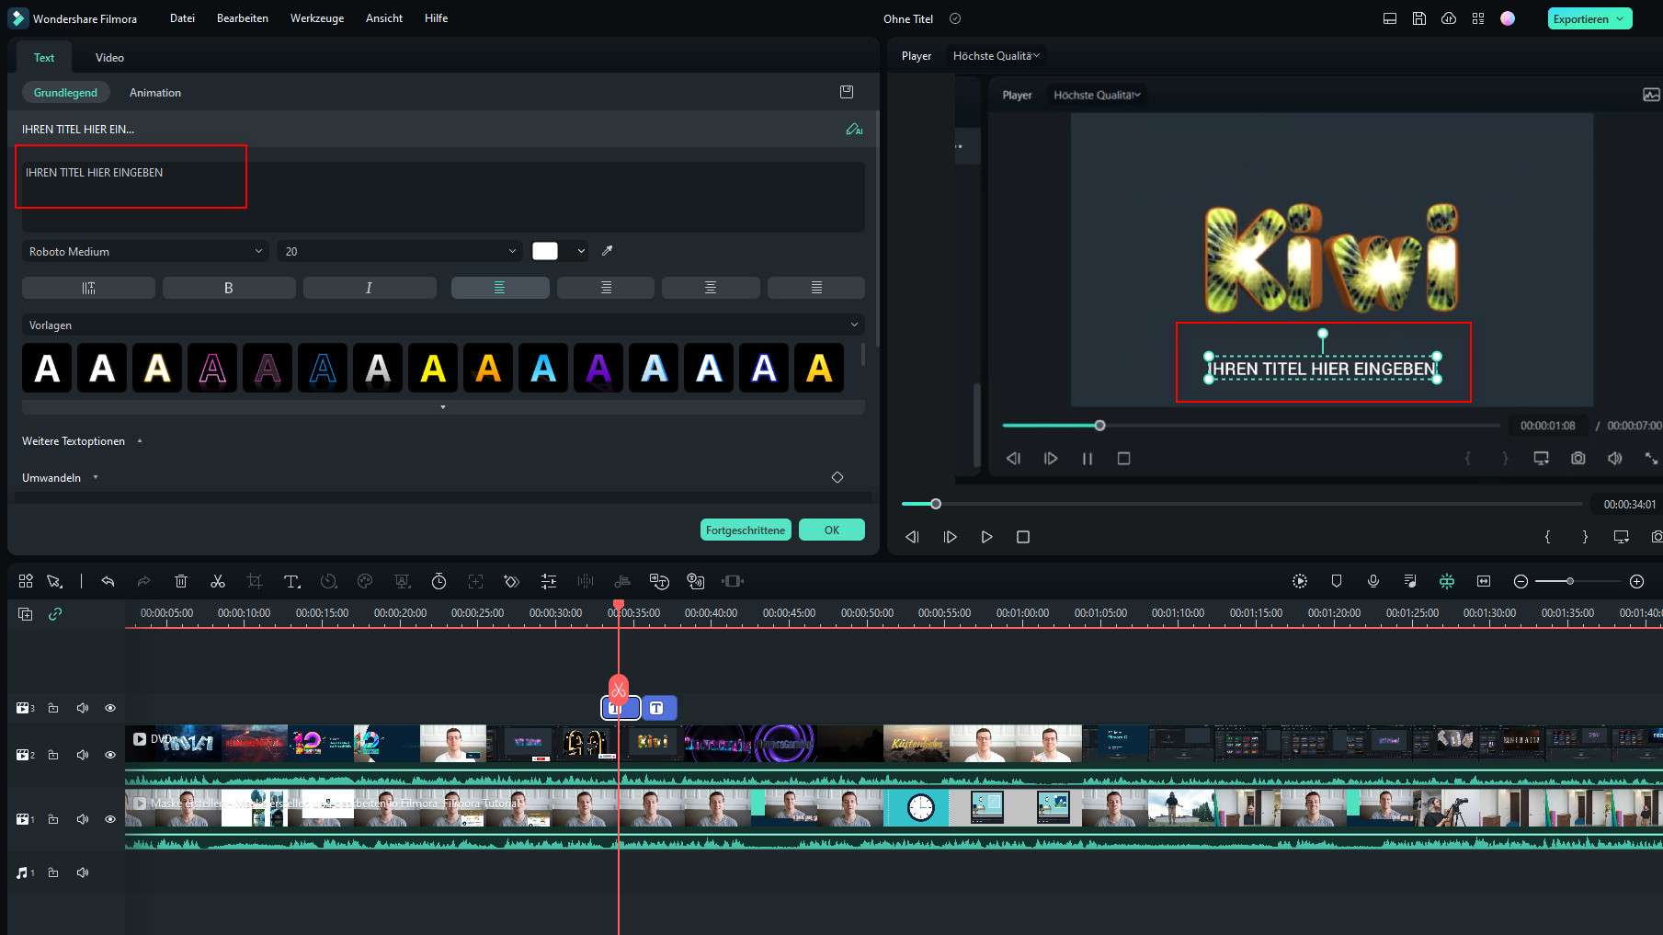Click the white text color swatch
The width and height of the screenshot is (1663, 935).
point(545,251)
